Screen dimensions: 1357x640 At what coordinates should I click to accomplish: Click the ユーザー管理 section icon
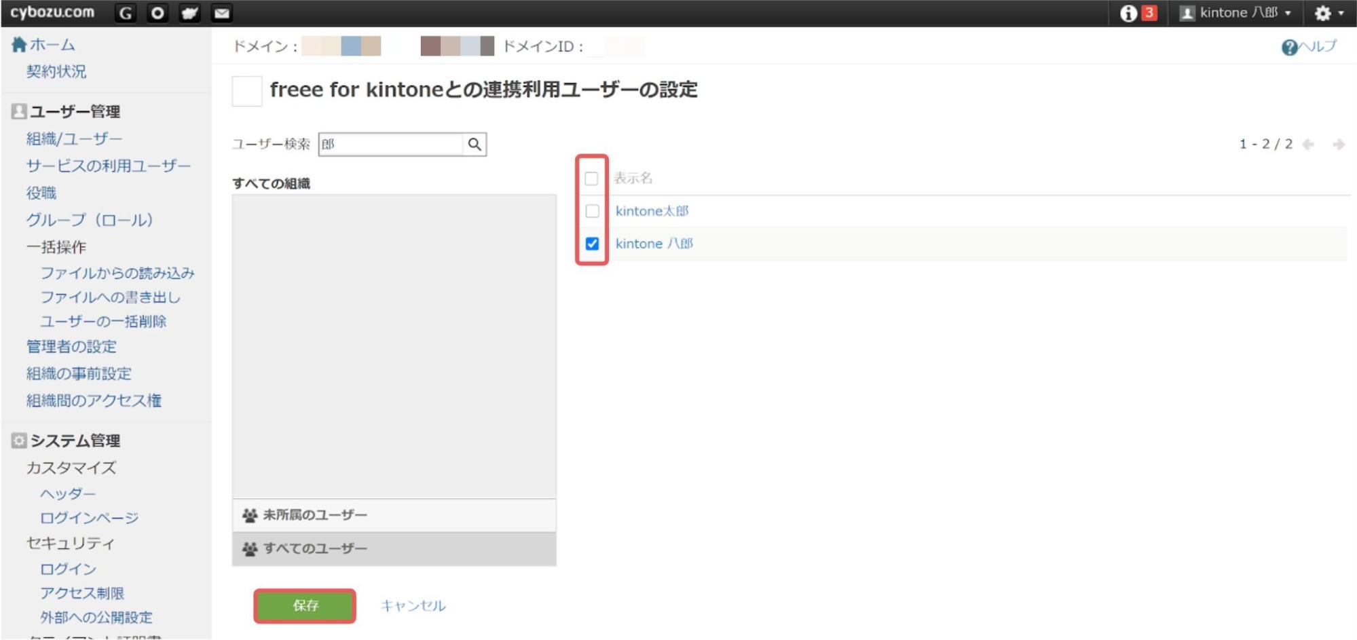[x=19, y=111]
